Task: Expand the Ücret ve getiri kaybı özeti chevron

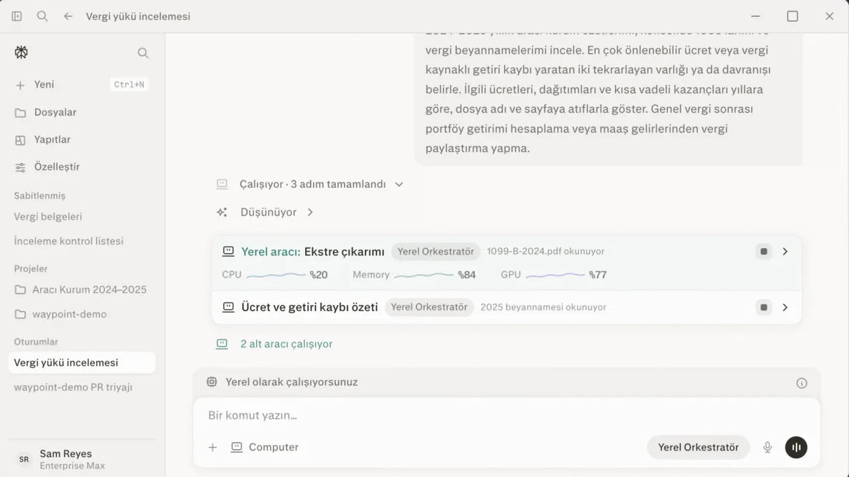Action: point(785,307)
